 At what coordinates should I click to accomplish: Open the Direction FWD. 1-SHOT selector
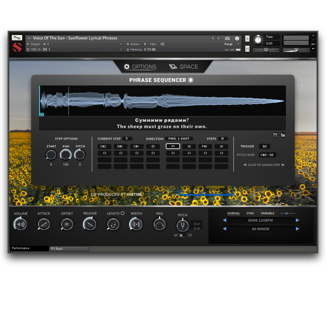[179, 139]
